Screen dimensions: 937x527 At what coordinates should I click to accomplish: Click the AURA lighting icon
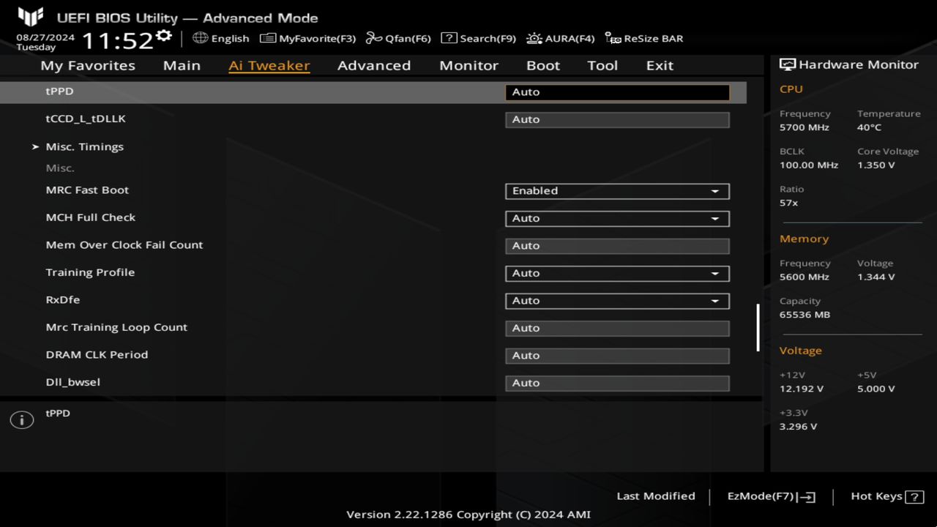coord(534,38)
